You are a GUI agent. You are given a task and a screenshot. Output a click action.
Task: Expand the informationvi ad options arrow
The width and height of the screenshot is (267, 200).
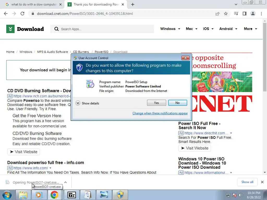231,173
